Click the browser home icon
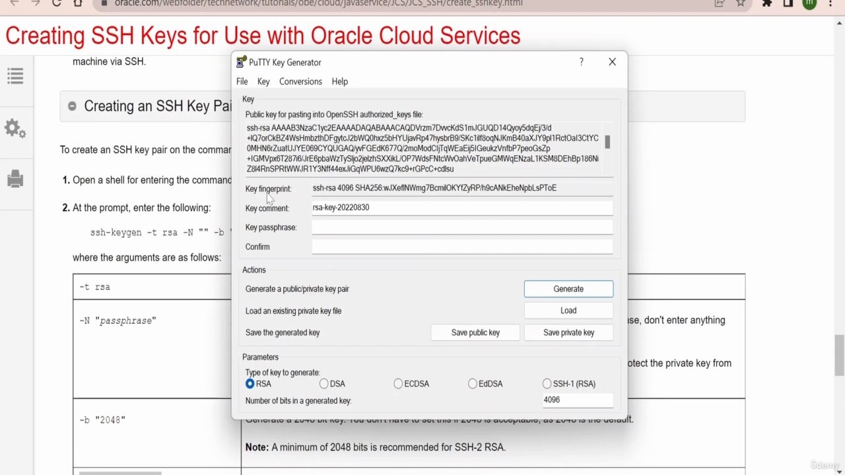 (78, 3)
